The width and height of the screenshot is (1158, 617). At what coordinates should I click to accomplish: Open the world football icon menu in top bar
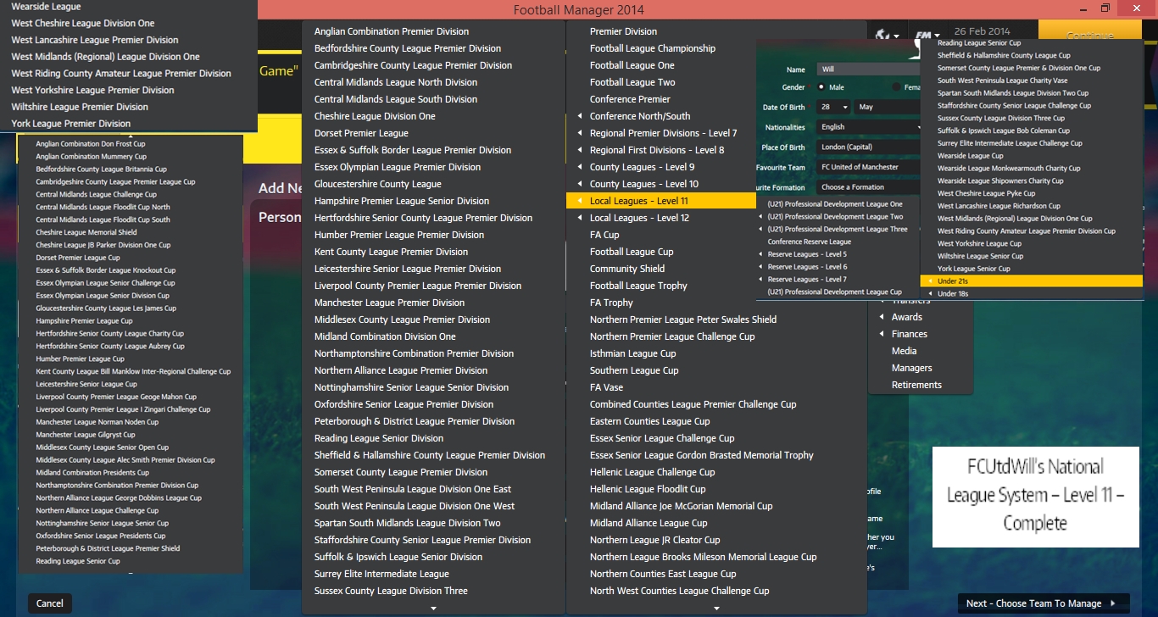tap(888, 36)
